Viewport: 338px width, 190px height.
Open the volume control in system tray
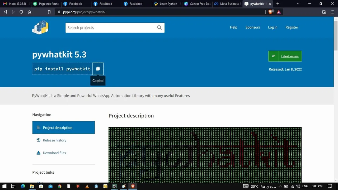coord(298,186)
